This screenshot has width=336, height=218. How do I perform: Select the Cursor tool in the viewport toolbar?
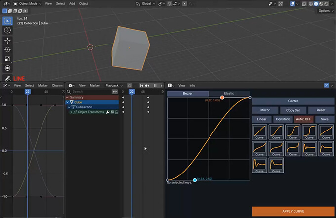(7, 30)
